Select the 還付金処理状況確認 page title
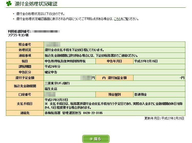 (36, 4)
